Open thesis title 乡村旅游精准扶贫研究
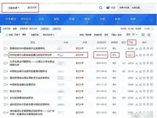Screen dimensions: 157x118 pos(22,98)
